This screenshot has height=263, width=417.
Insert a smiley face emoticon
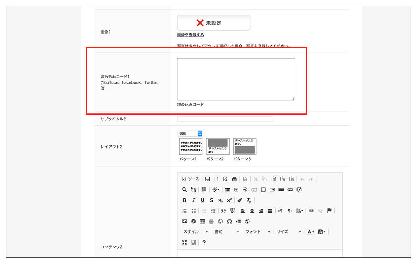[x=220, y=221]
